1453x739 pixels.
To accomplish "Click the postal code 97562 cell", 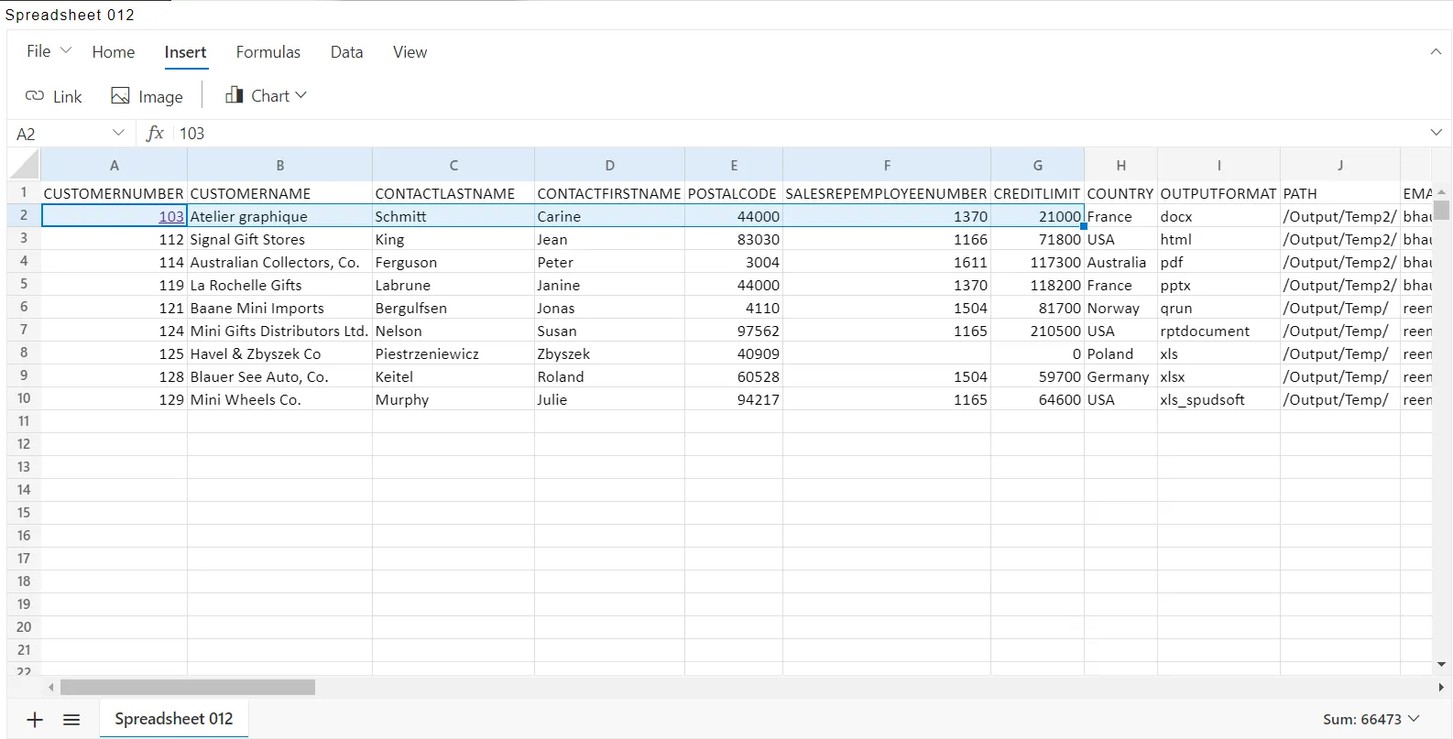I will click(x=734, y=331).
